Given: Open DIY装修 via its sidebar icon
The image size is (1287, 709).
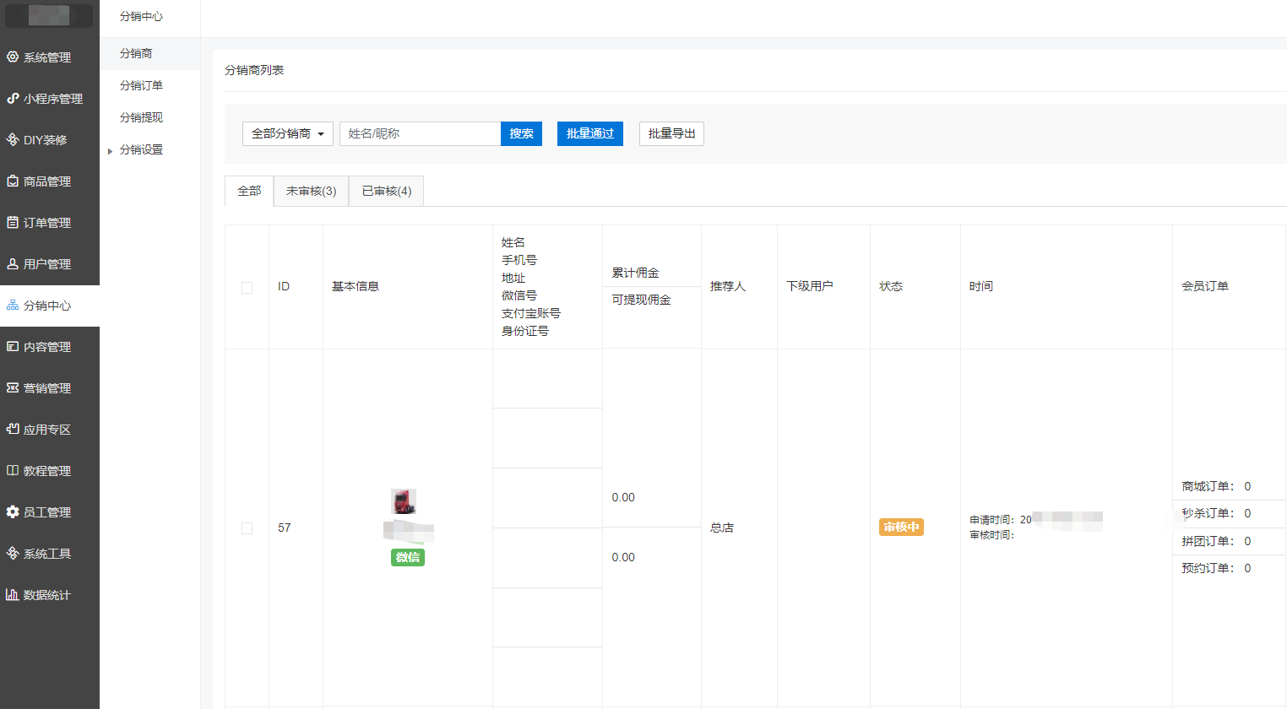Looking at the screenshot, I should click(13, 140).
